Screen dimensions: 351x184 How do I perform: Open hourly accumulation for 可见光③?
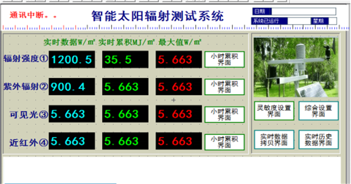coord(224,115)
